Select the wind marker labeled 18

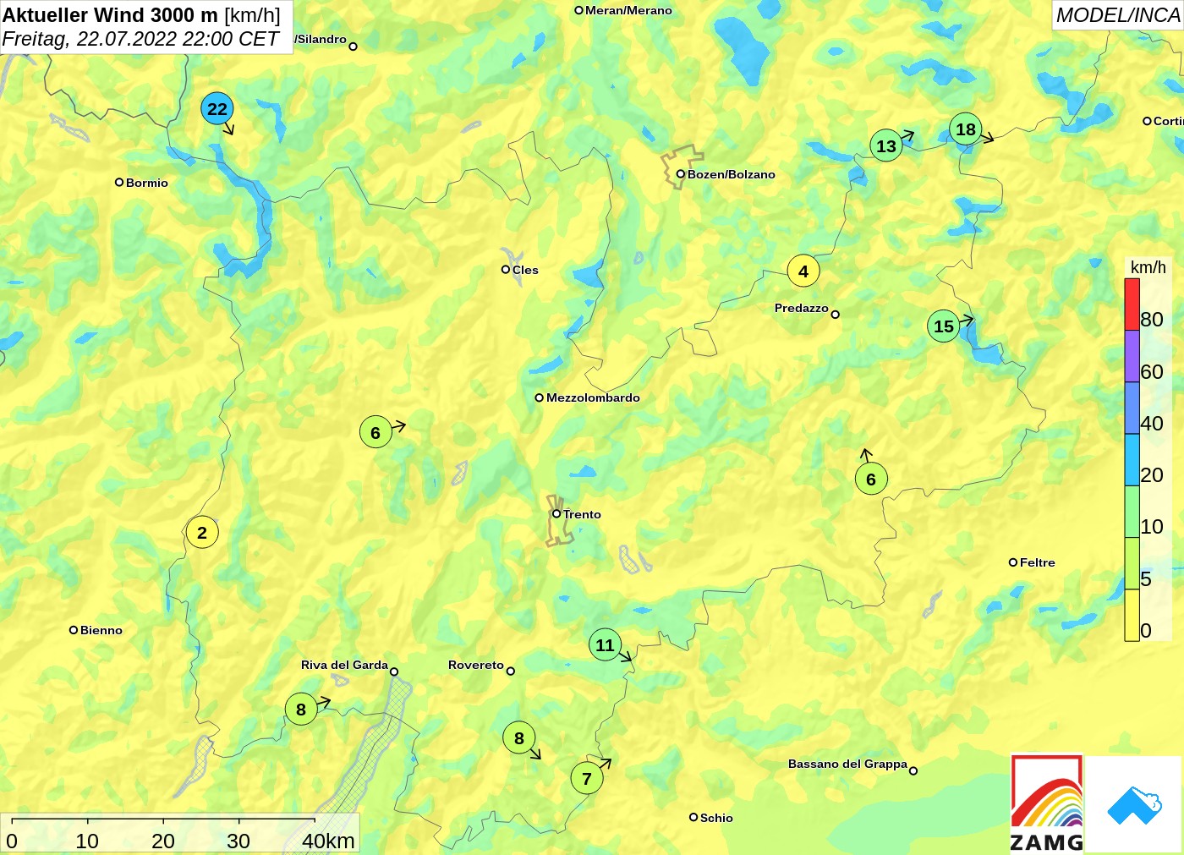coord(966,129)
